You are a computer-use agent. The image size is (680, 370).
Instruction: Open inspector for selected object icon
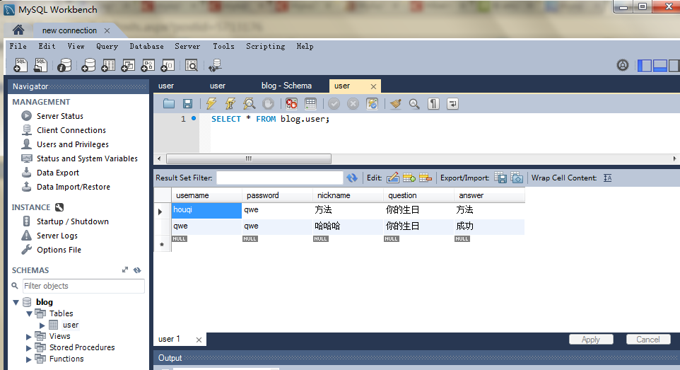pyautogui.click(x=64, y=65)
